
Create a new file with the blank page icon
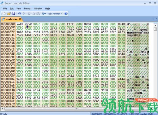(x=4, y=14)
